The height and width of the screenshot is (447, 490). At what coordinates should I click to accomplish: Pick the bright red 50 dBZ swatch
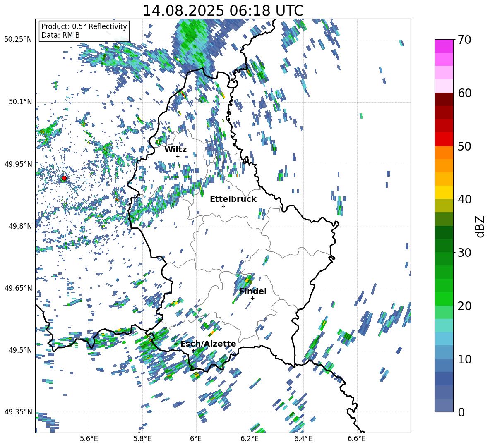[444, 139]
